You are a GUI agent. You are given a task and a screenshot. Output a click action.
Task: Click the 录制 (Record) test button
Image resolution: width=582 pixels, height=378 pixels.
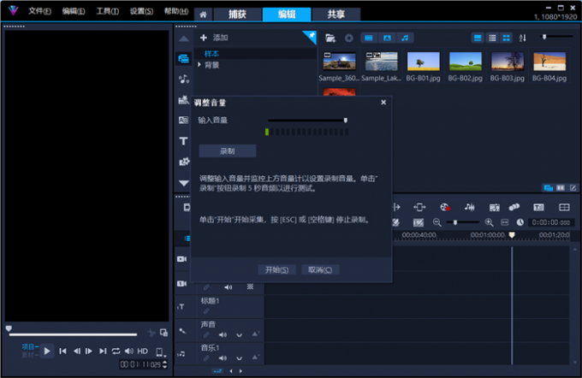[227, 151]
